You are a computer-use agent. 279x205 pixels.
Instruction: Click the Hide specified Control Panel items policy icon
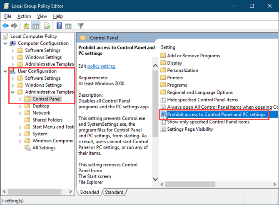163,100
